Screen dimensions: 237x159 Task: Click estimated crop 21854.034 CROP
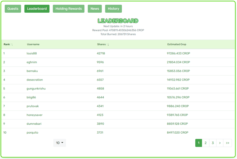tap(178, 62)
